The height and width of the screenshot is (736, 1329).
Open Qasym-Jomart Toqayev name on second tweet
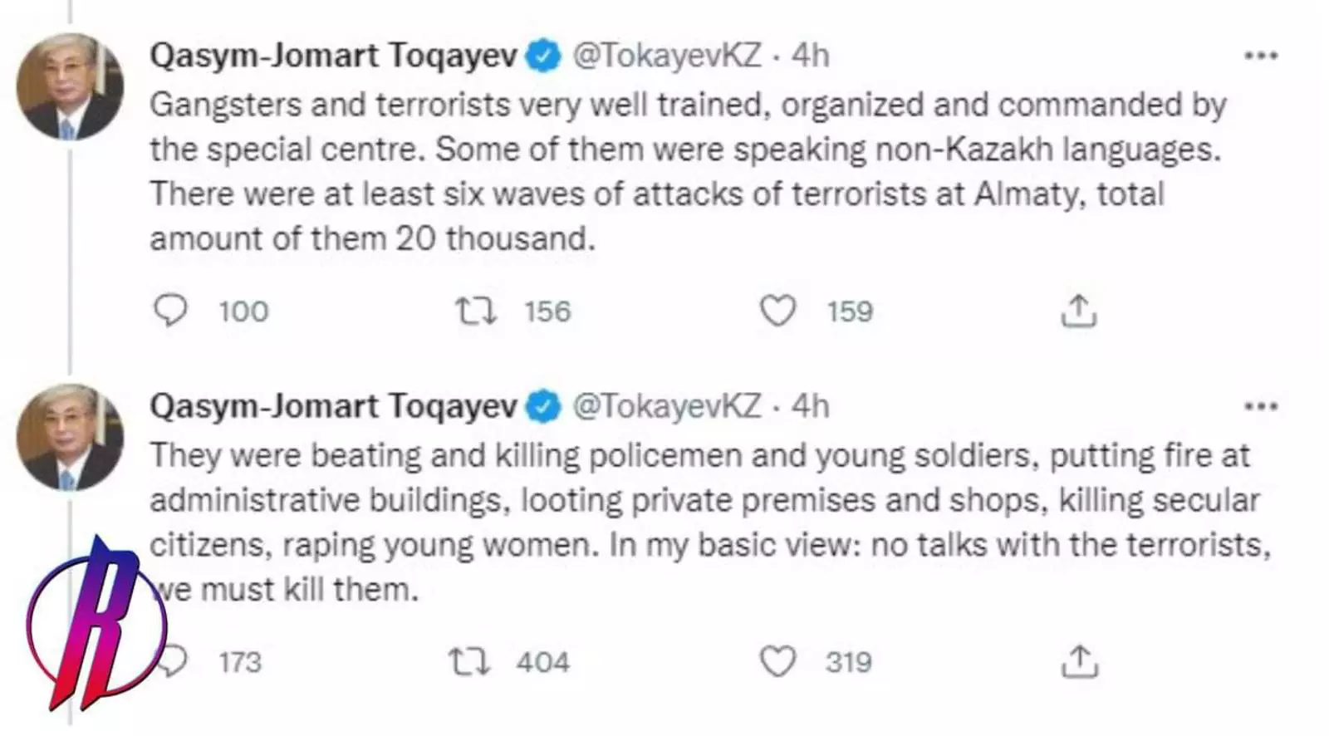[x=333, y=406]
